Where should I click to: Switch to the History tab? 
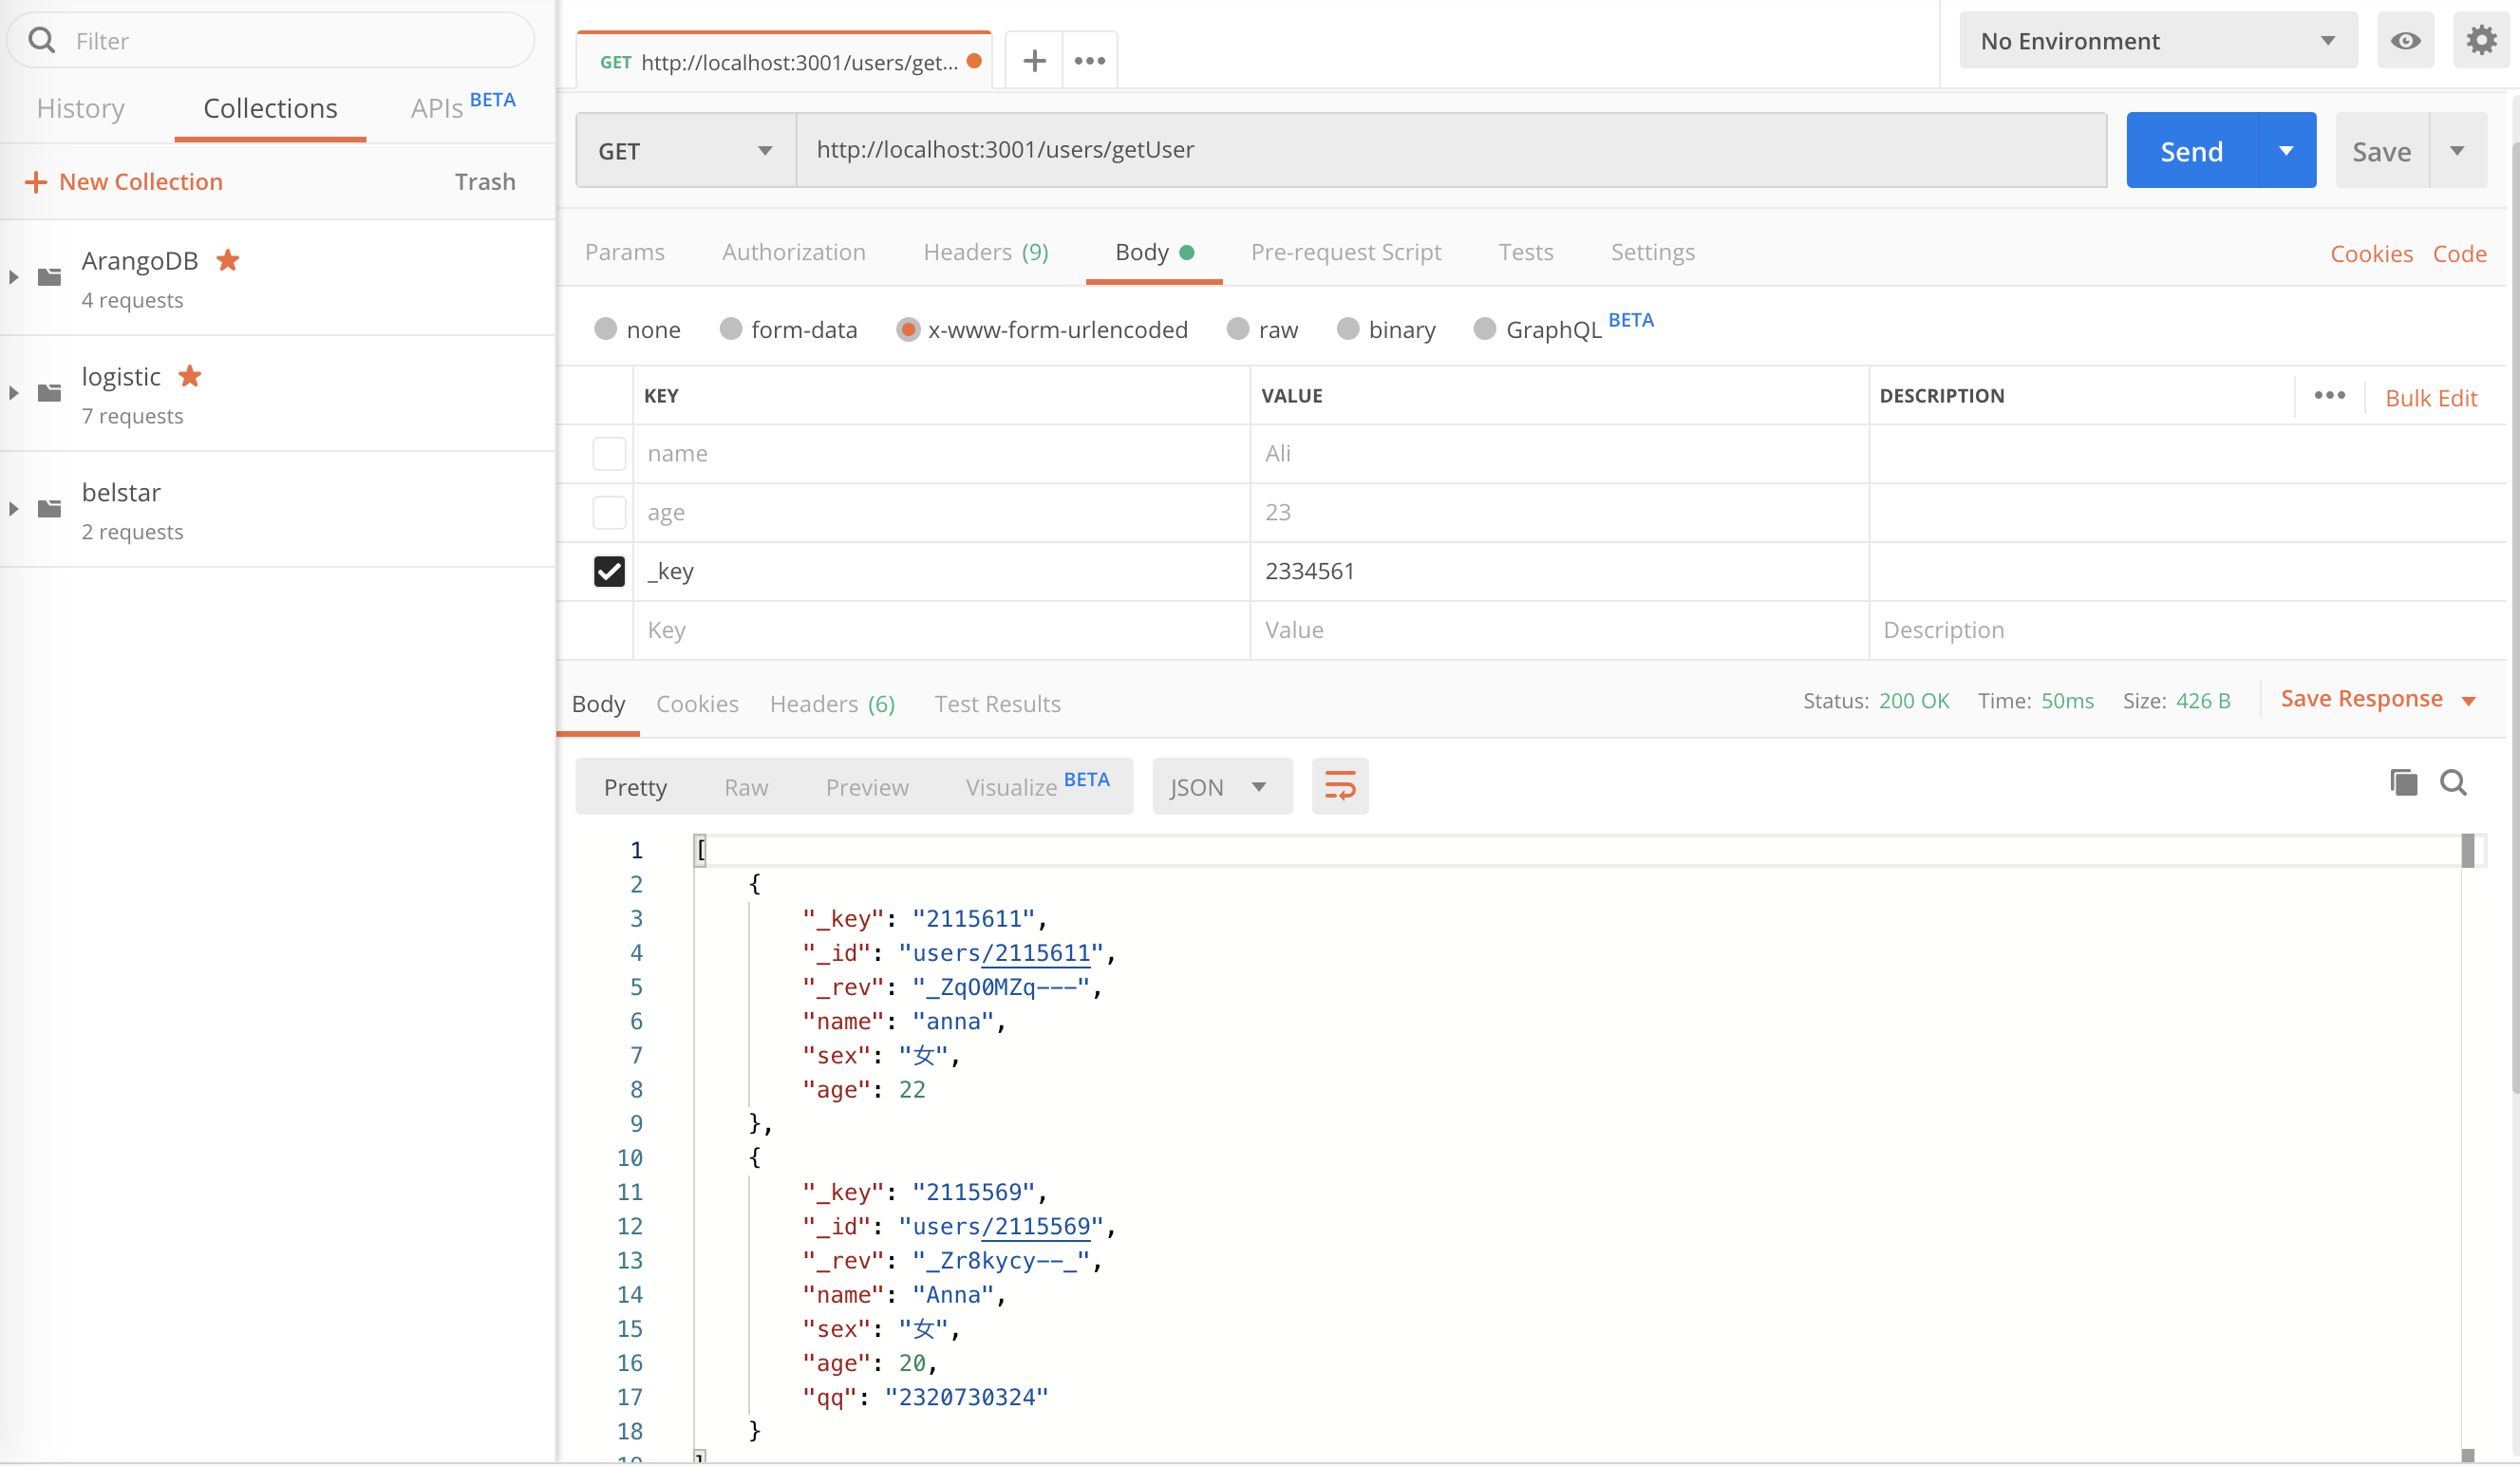pyautogui.click(x=81, y=108)
